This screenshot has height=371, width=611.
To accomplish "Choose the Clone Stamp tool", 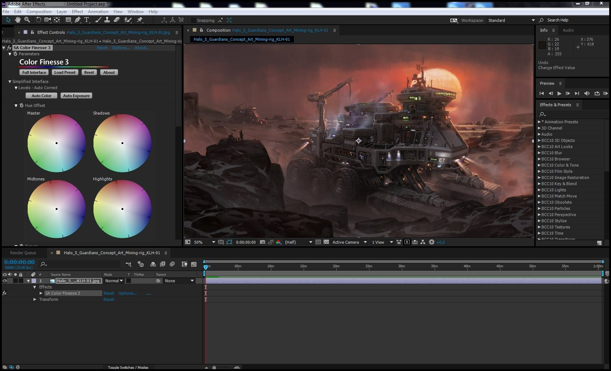I will (108, 20).
